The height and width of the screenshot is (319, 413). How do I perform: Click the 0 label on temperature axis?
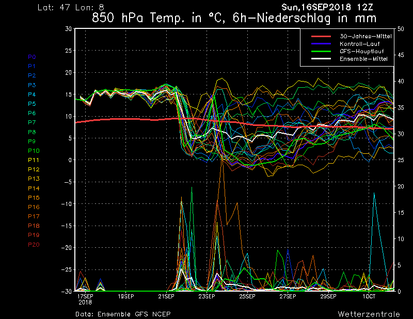[70, 160]
